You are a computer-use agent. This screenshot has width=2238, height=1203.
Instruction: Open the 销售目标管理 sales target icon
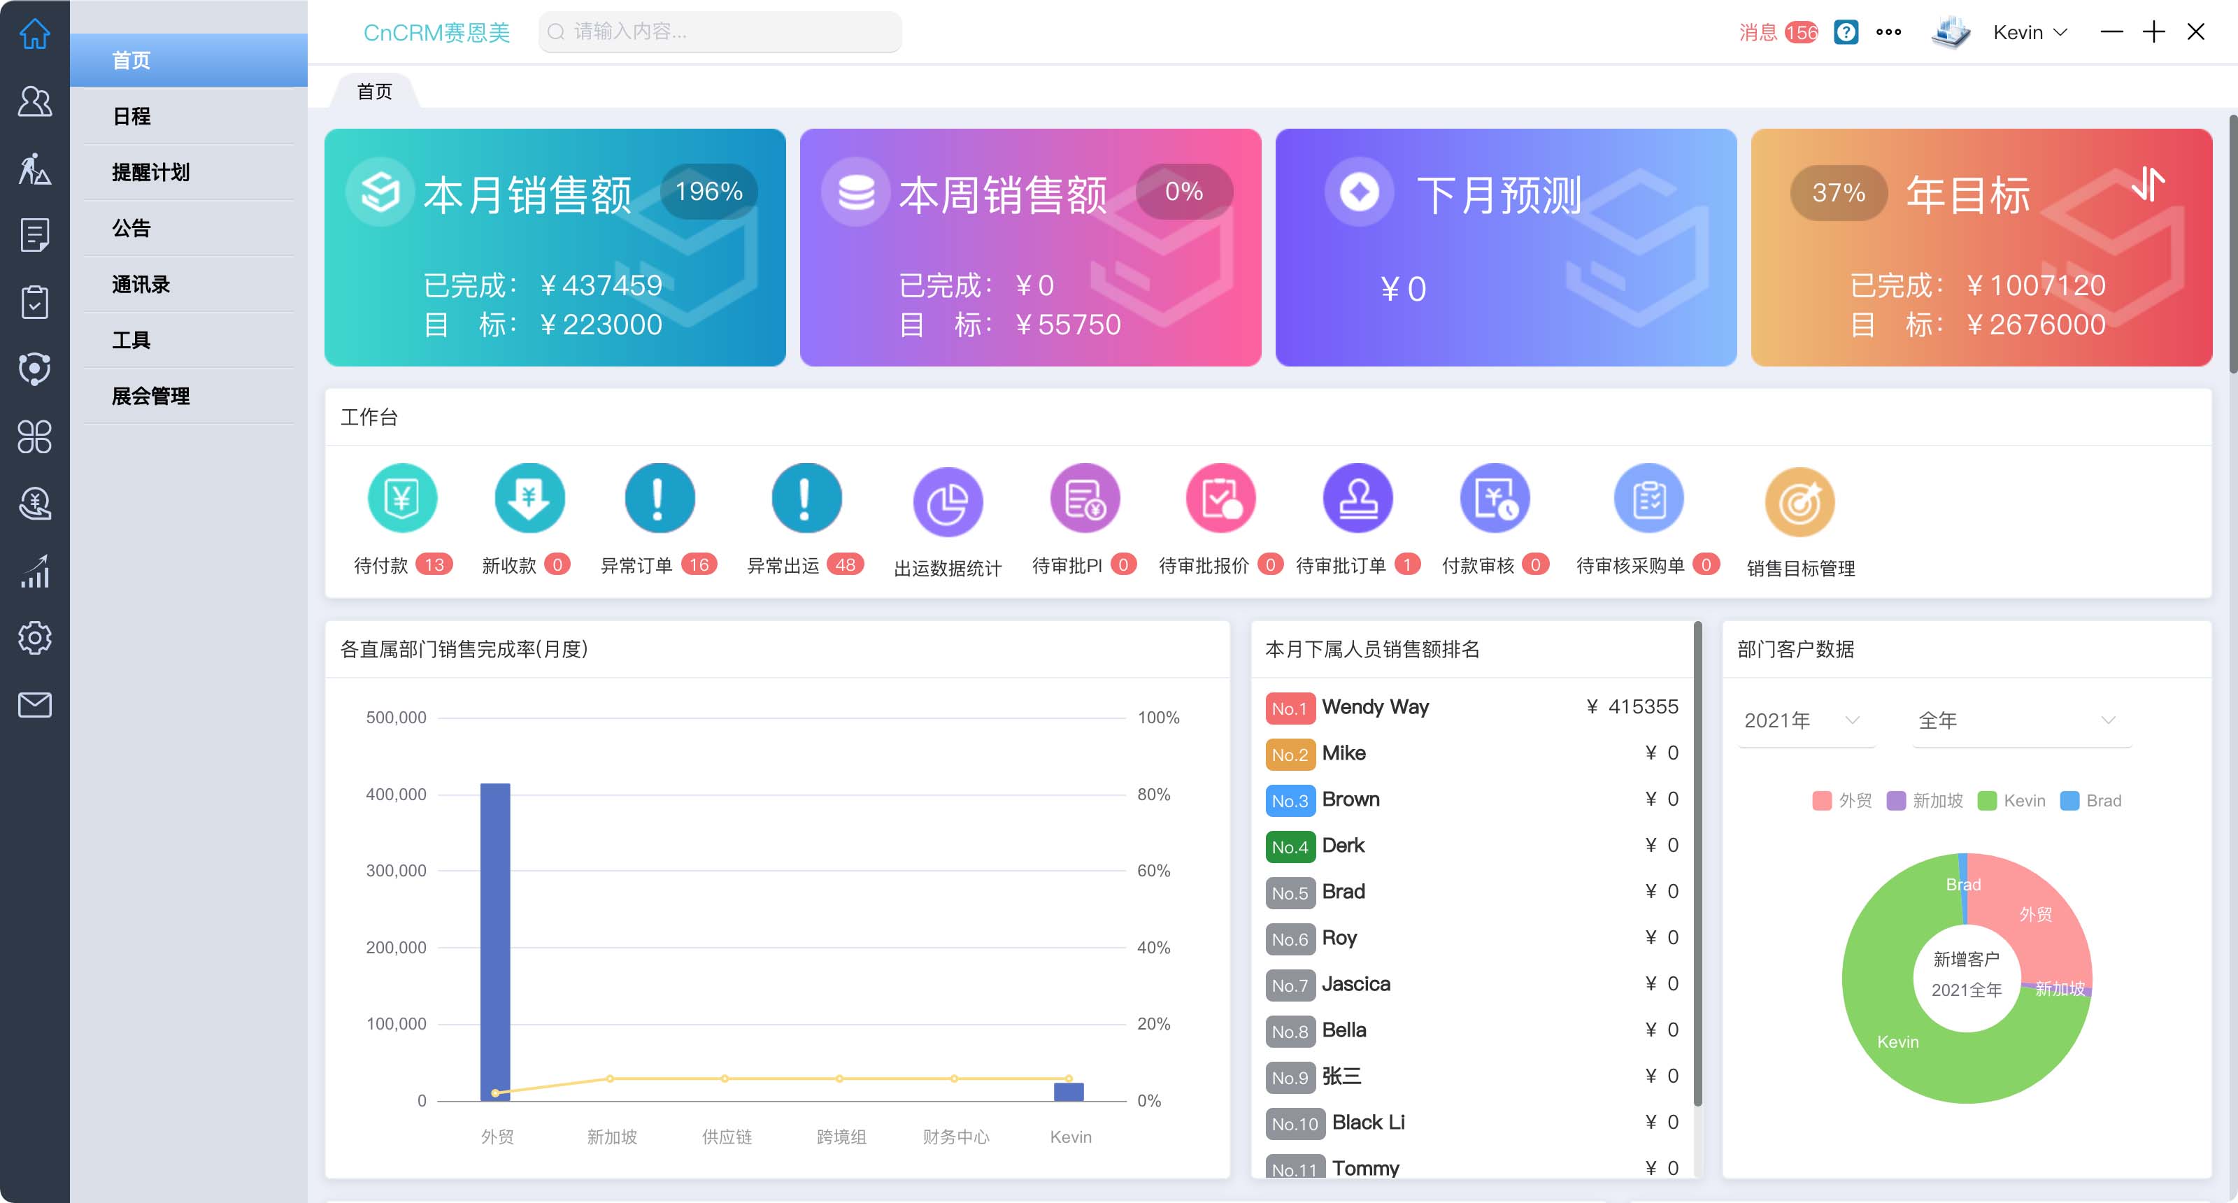coord(1799,501)
